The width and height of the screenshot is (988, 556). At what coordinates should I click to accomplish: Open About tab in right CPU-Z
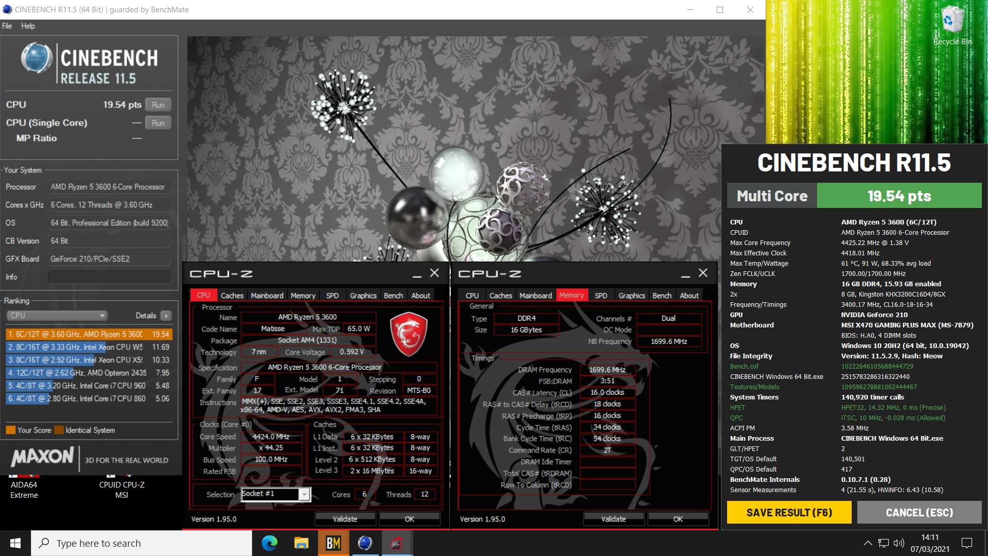[x=690, y=296]
